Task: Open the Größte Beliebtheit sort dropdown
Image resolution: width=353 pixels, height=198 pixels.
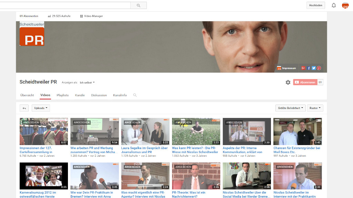Action: 291,108
